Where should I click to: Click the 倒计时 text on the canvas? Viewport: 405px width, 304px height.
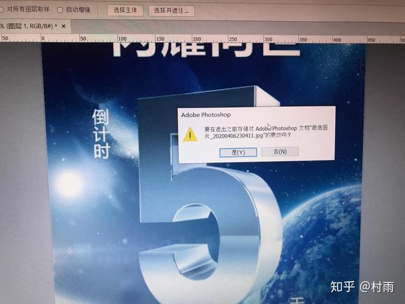[101, 134]
